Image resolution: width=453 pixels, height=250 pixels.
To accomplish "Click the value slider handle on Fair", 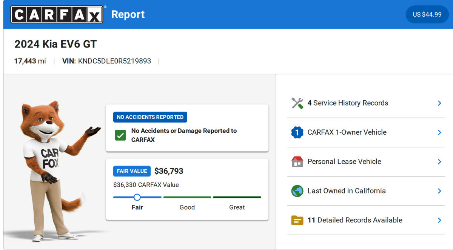I will [137, 197].
